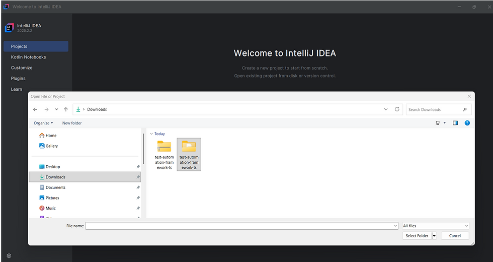493x262 pixels.
Task: Close the Open File or Project dialog
Action: pyautogui.click(x=469, y=96)
